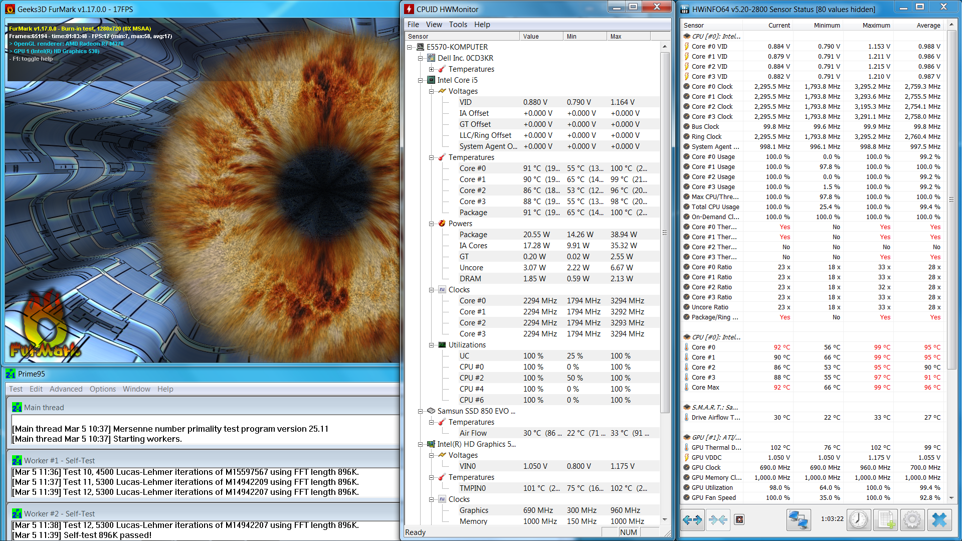Click CPUID HWMonitor title bar lightning icon
Screen dimensions: 962x541
(x=409, y=9)
